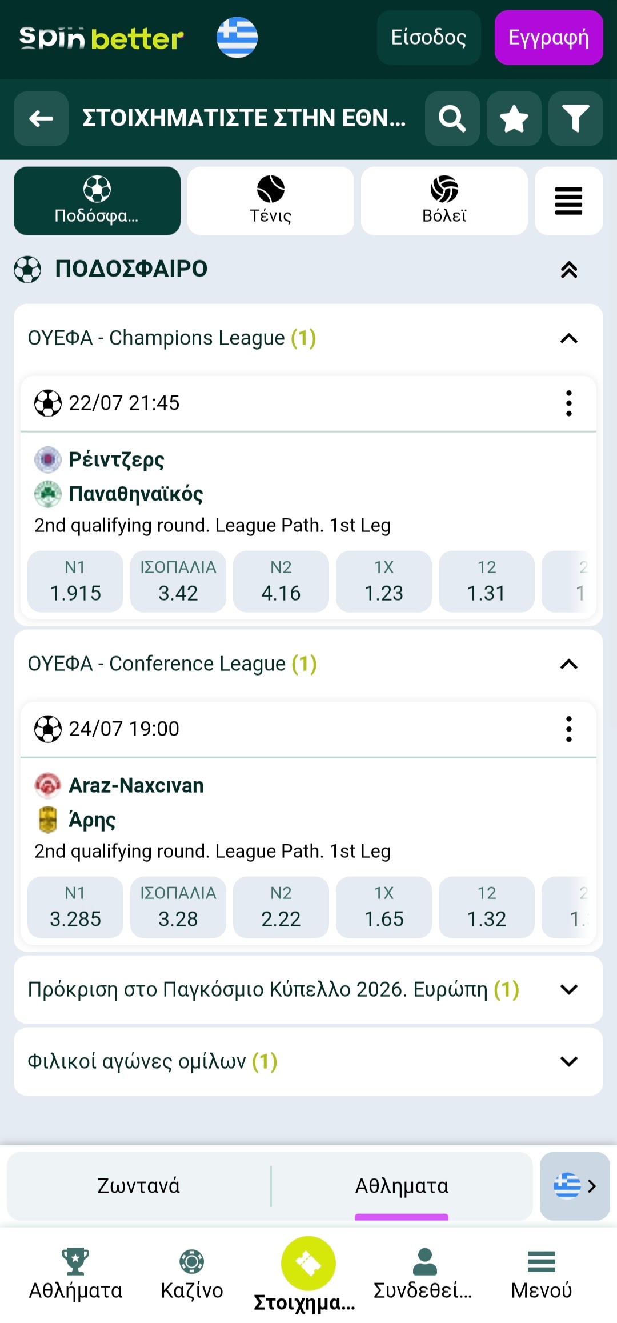Open favorites with the star icon
This screenshot has width=617, height=1323.
click(x=514, y=119)
